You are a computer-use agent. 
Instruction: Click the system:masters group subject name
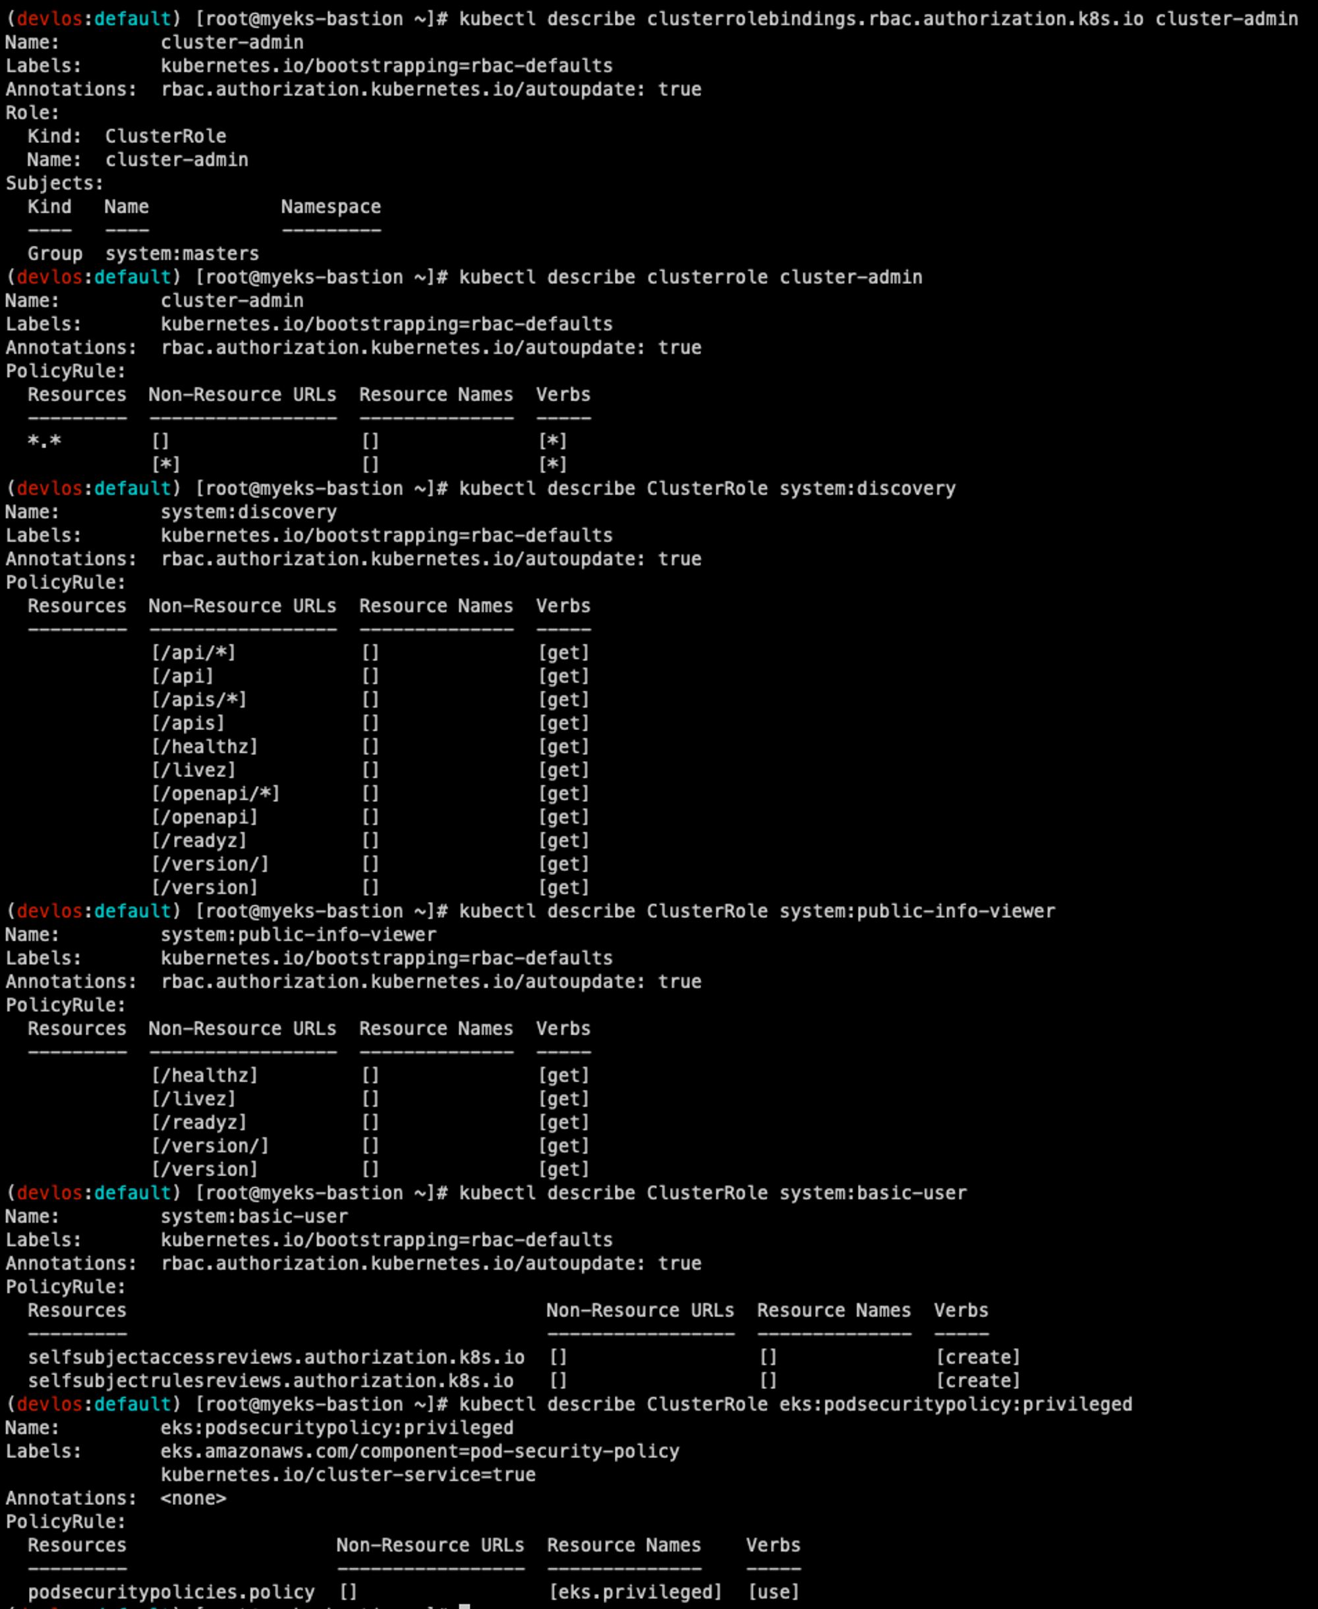(x=182, y=254)
